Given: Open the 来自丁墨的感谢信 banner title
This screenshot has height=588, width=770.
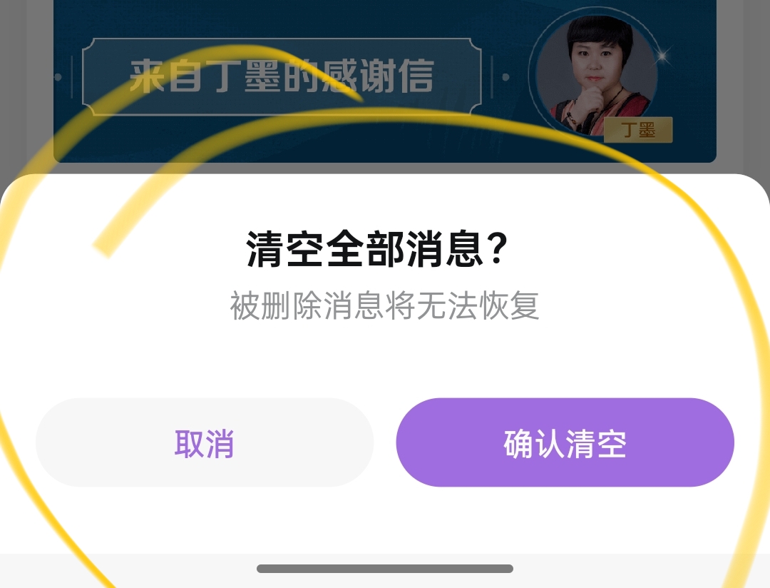Looking at the screenshot, I should [x=282, y=76].
